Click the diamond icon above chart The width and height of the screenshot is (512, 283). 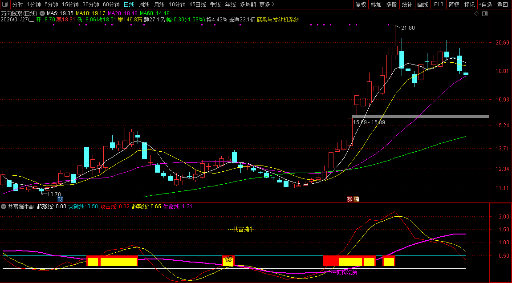pos(476,14)
